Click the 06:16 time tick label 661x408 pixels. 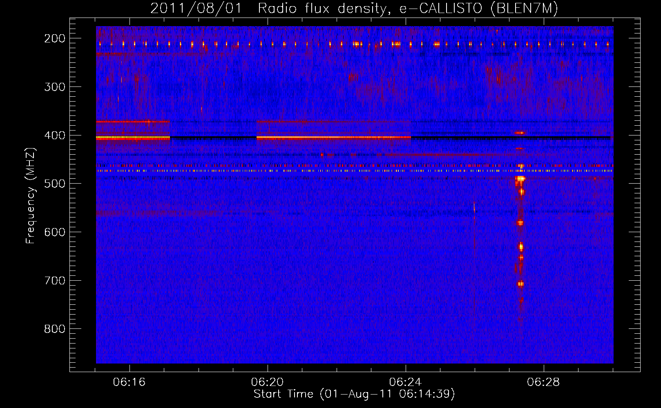[130, 382]
